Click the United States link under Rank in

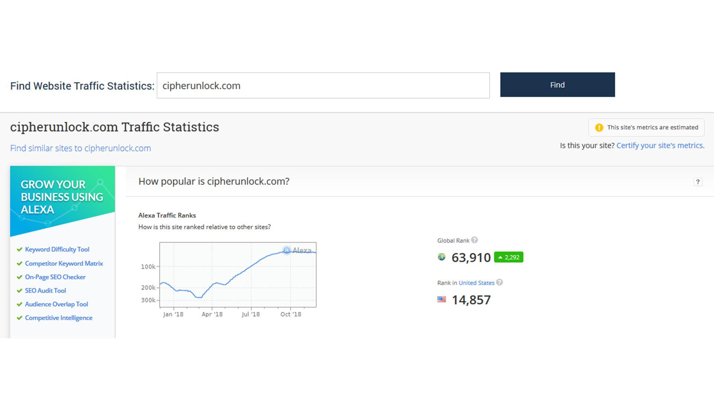pyautogui.click(x=476, y=283)
